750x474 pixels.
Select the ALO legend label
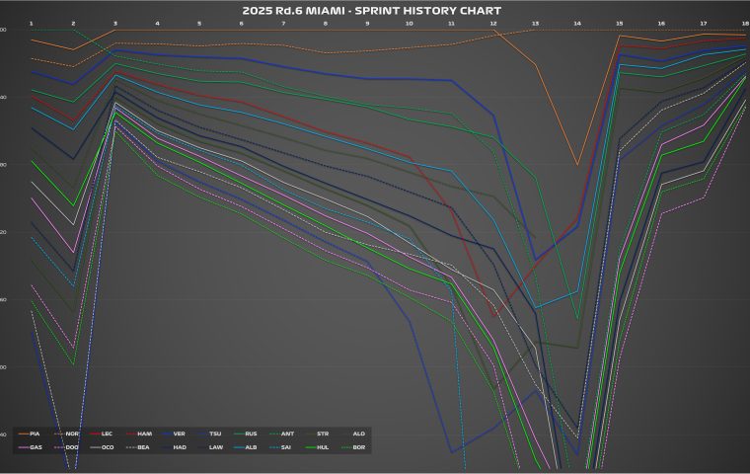pyautogui.click(x=359, y=434)
